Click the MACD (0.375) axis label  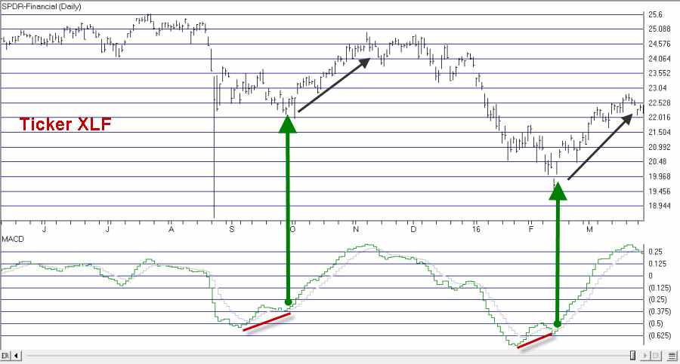point(659,312)
